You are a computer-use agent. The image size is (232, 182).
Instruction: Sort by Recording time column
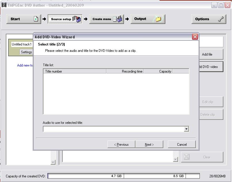[x=125, y=71]
